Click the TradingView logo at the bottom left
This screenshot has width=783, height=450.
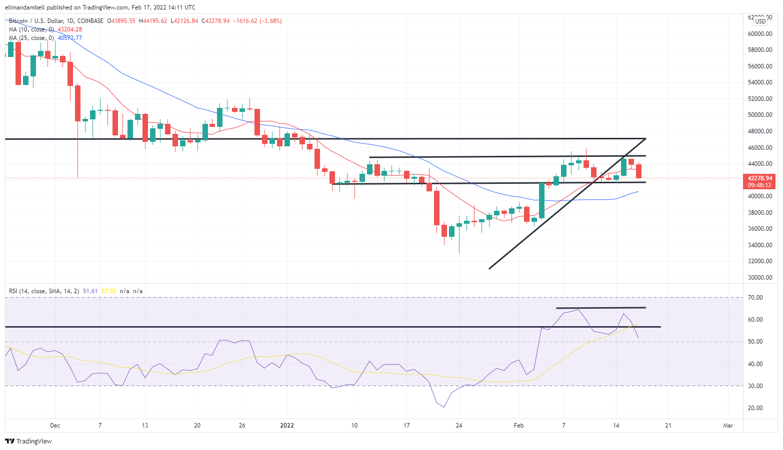tap(28, 441)
